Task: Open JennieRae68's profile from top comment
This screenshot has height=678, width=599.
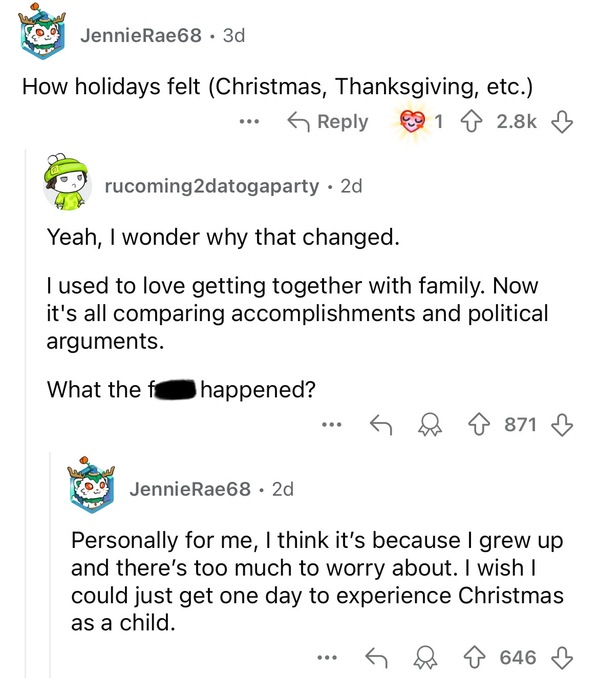Action: pyautogui.click(x=141, y=35)
